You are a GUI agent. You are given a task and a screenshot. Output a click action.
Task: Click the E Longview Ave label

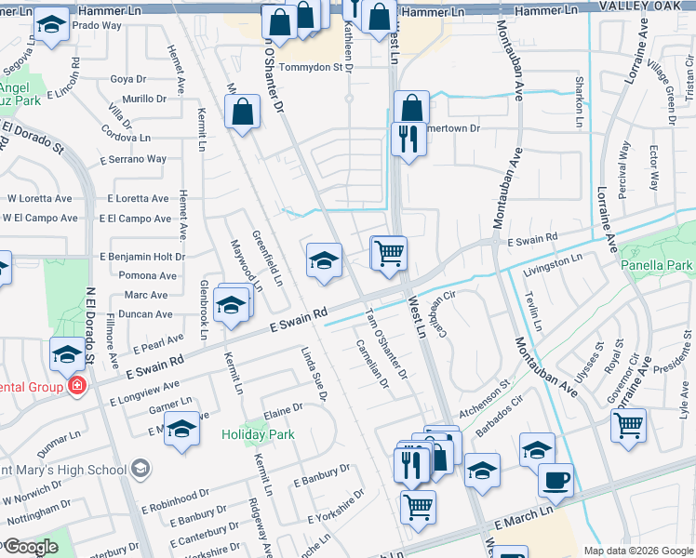pos(145,393)
